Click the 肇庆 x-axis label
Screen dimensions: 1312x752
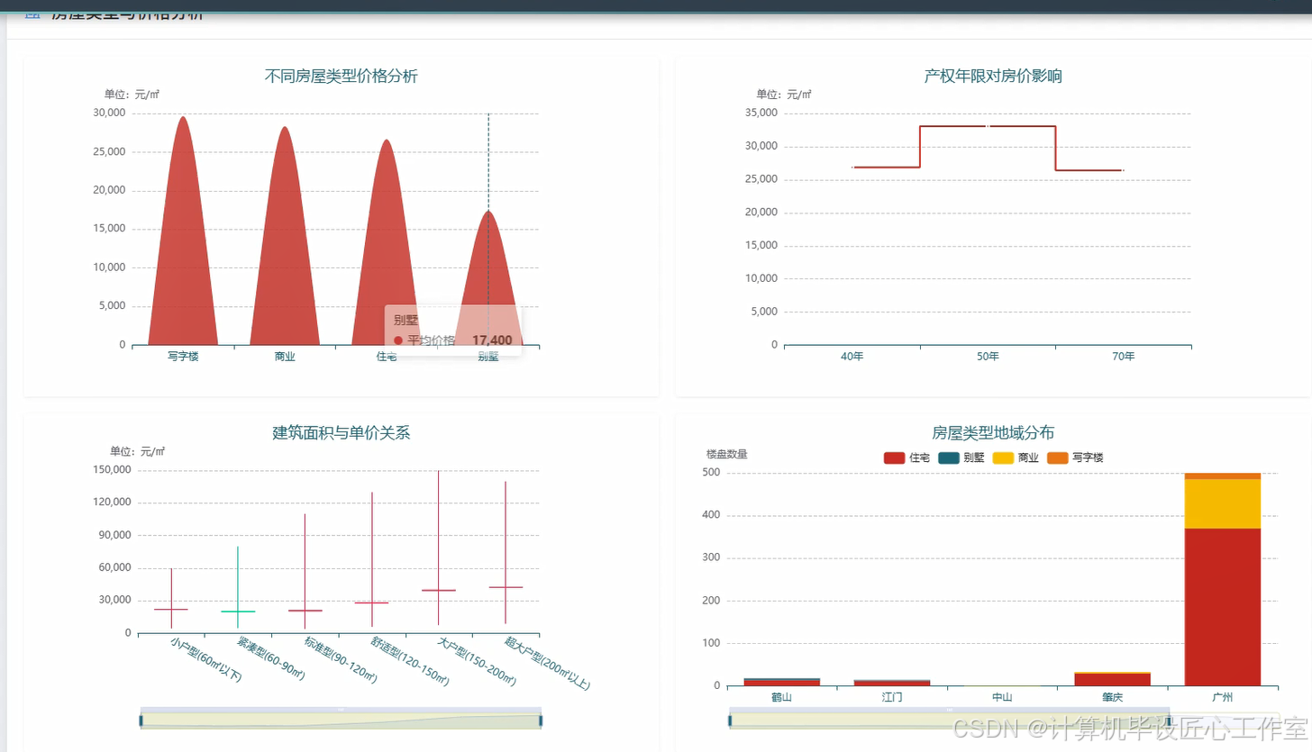[x=1112, y=698]
